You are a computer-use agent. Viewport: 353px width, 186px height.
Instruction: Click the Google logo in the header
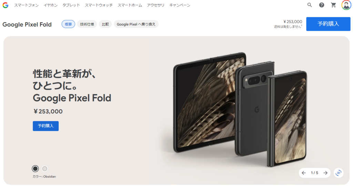[6, 5]
